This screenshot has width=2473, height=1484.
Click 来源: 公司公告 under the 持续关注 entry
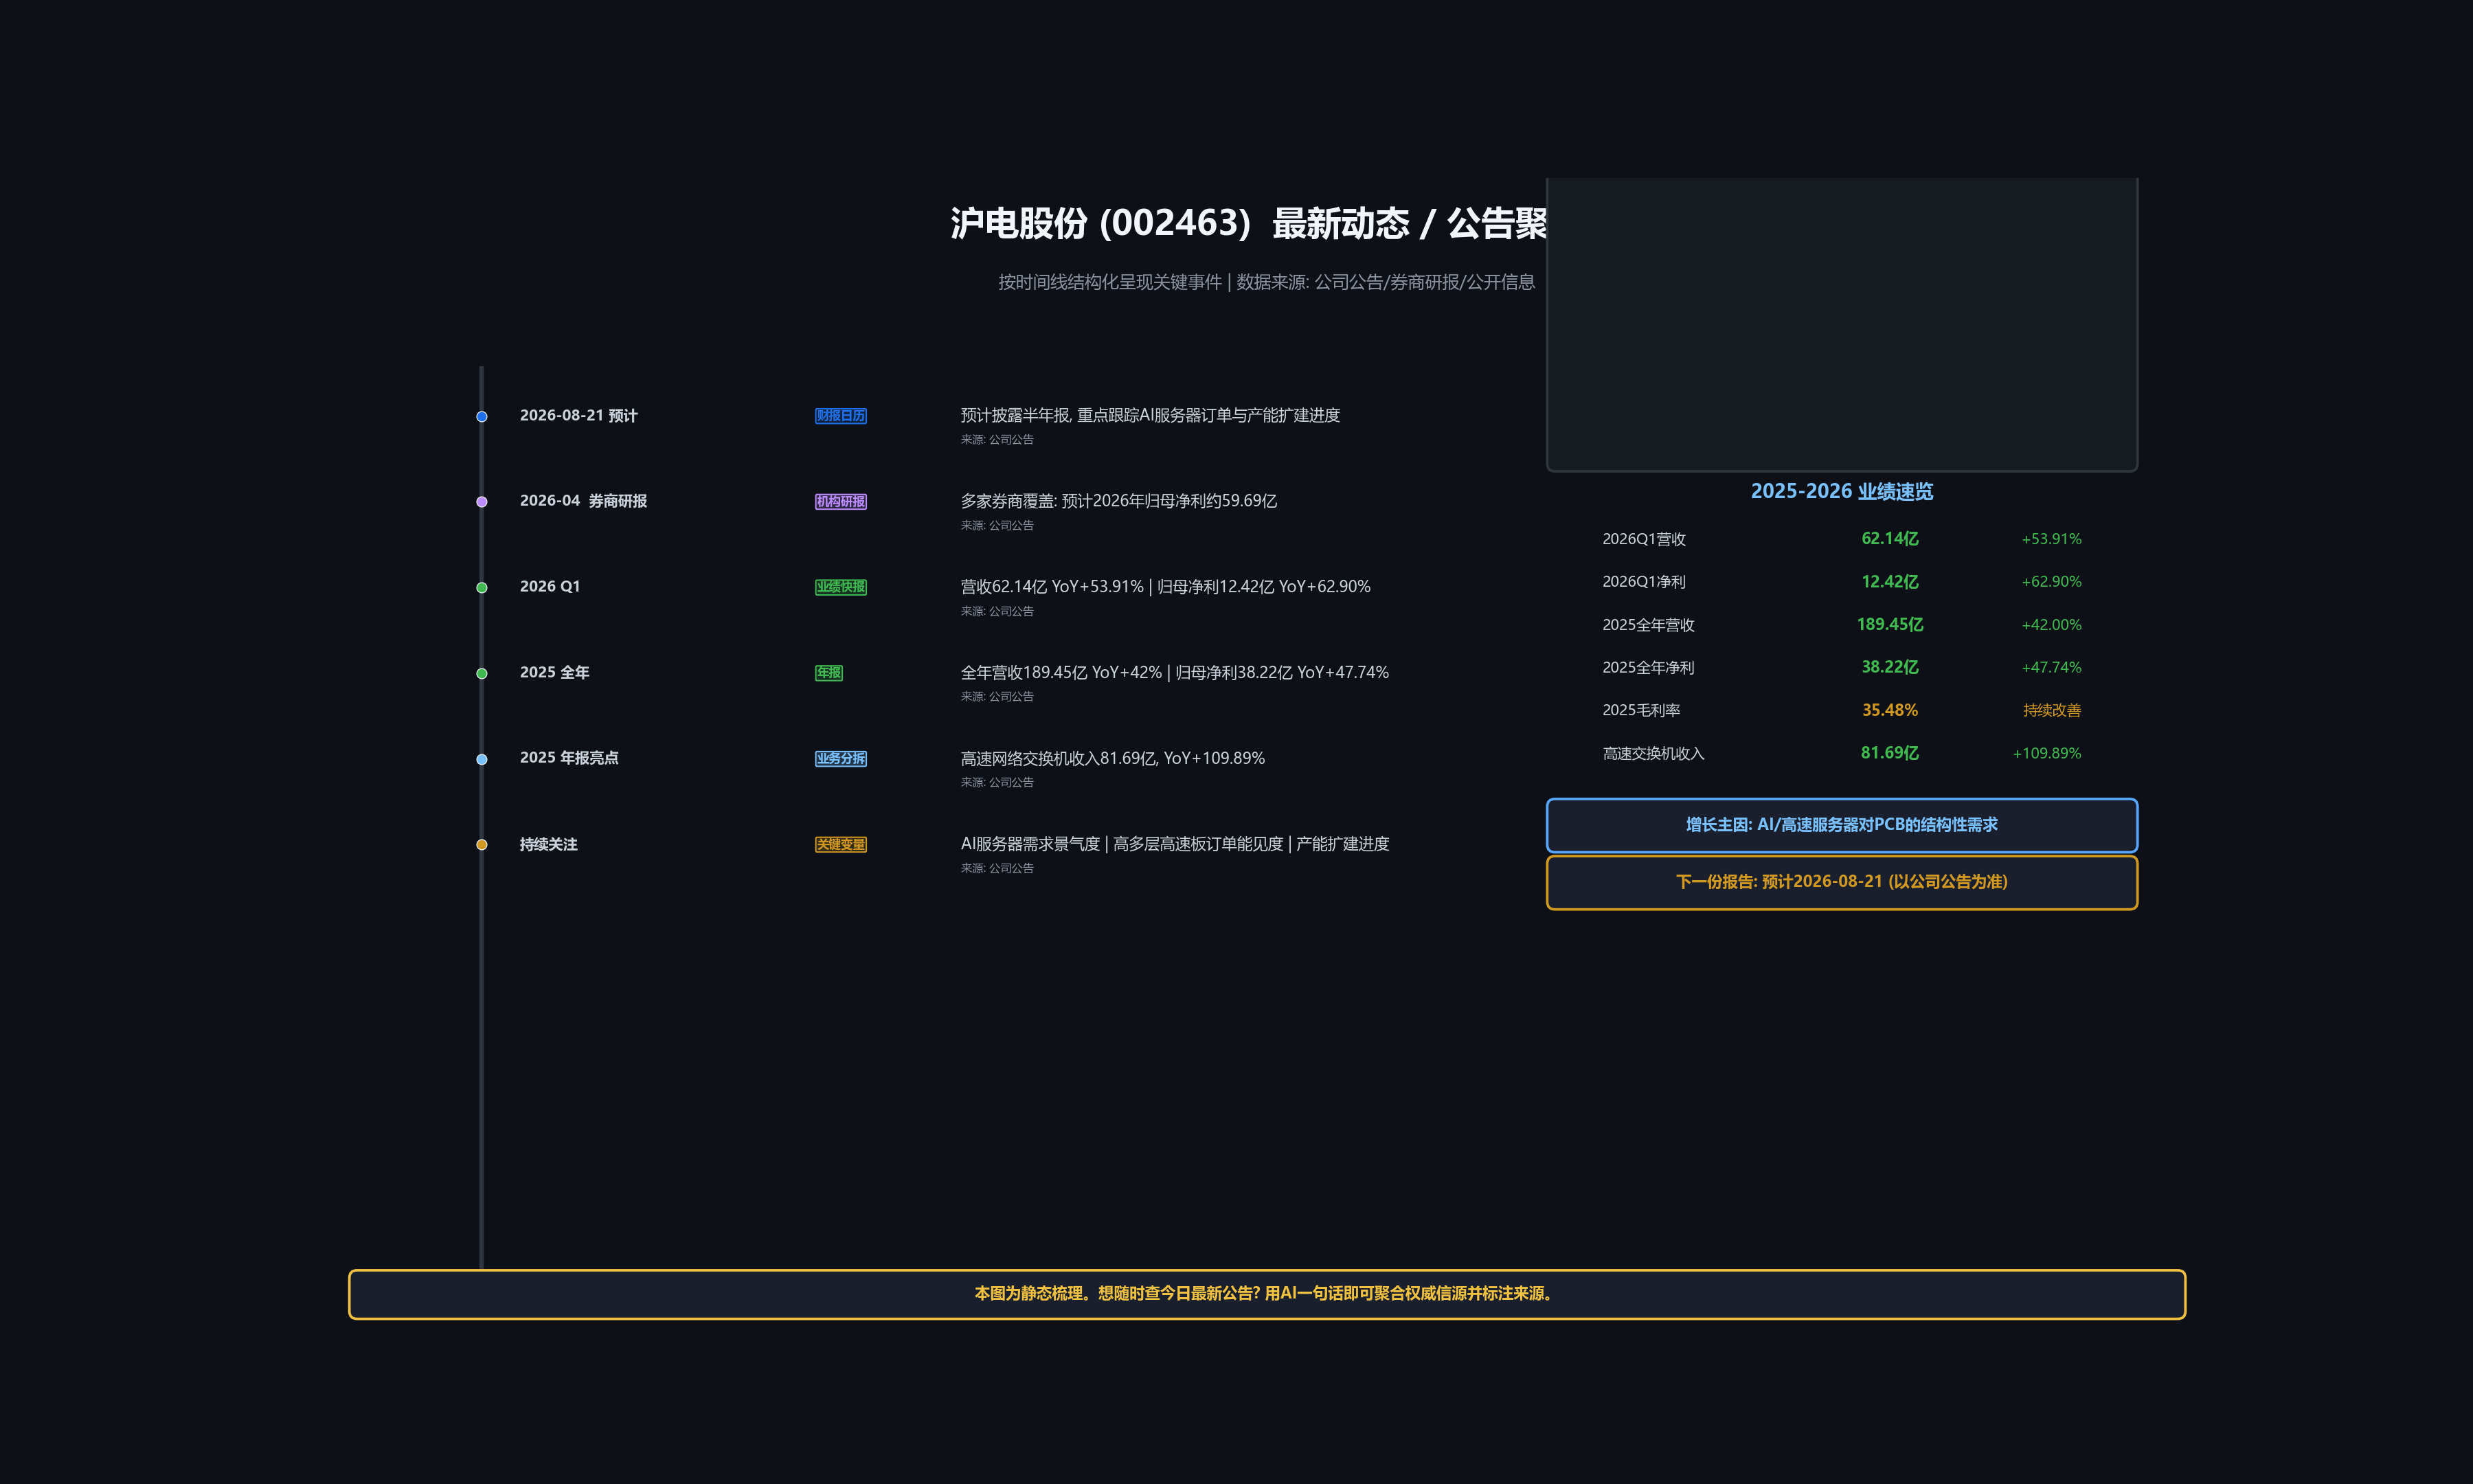(997, 869)
